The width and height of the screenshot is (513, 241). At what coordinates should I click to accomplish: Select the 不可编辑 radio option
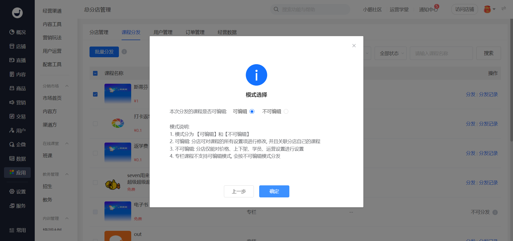coord(286,112)
